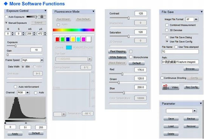Click the Parameter Delete button

click(171, 134)
